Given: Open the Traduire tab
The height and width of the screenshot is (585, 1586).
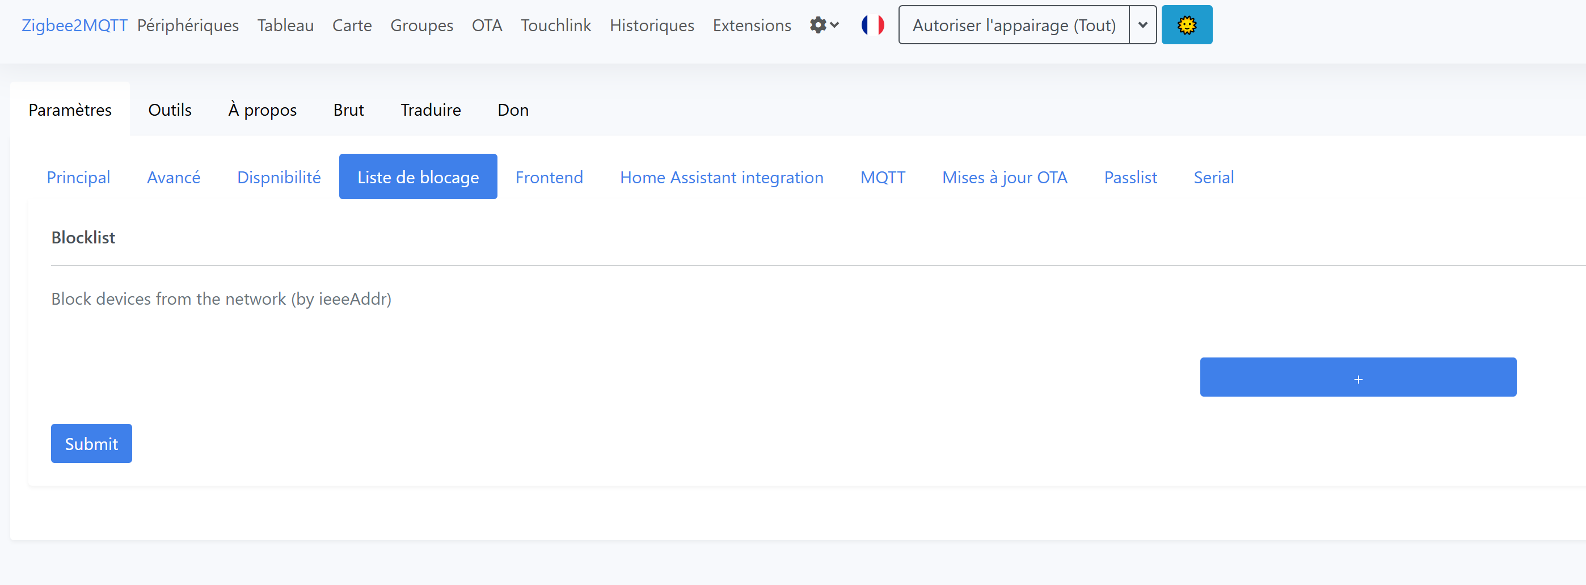Looking at the screenshot, I should point(431,110).
